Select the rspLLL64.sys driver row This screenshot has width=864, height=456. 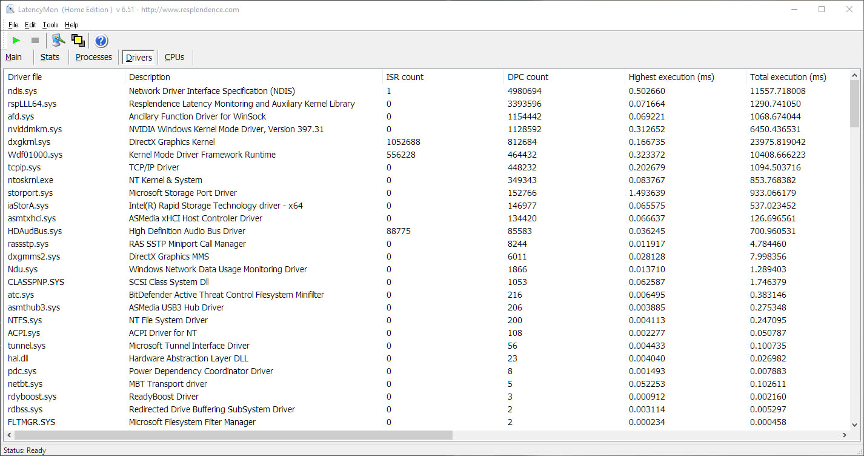pyautogui.click(x=427, y=104)
